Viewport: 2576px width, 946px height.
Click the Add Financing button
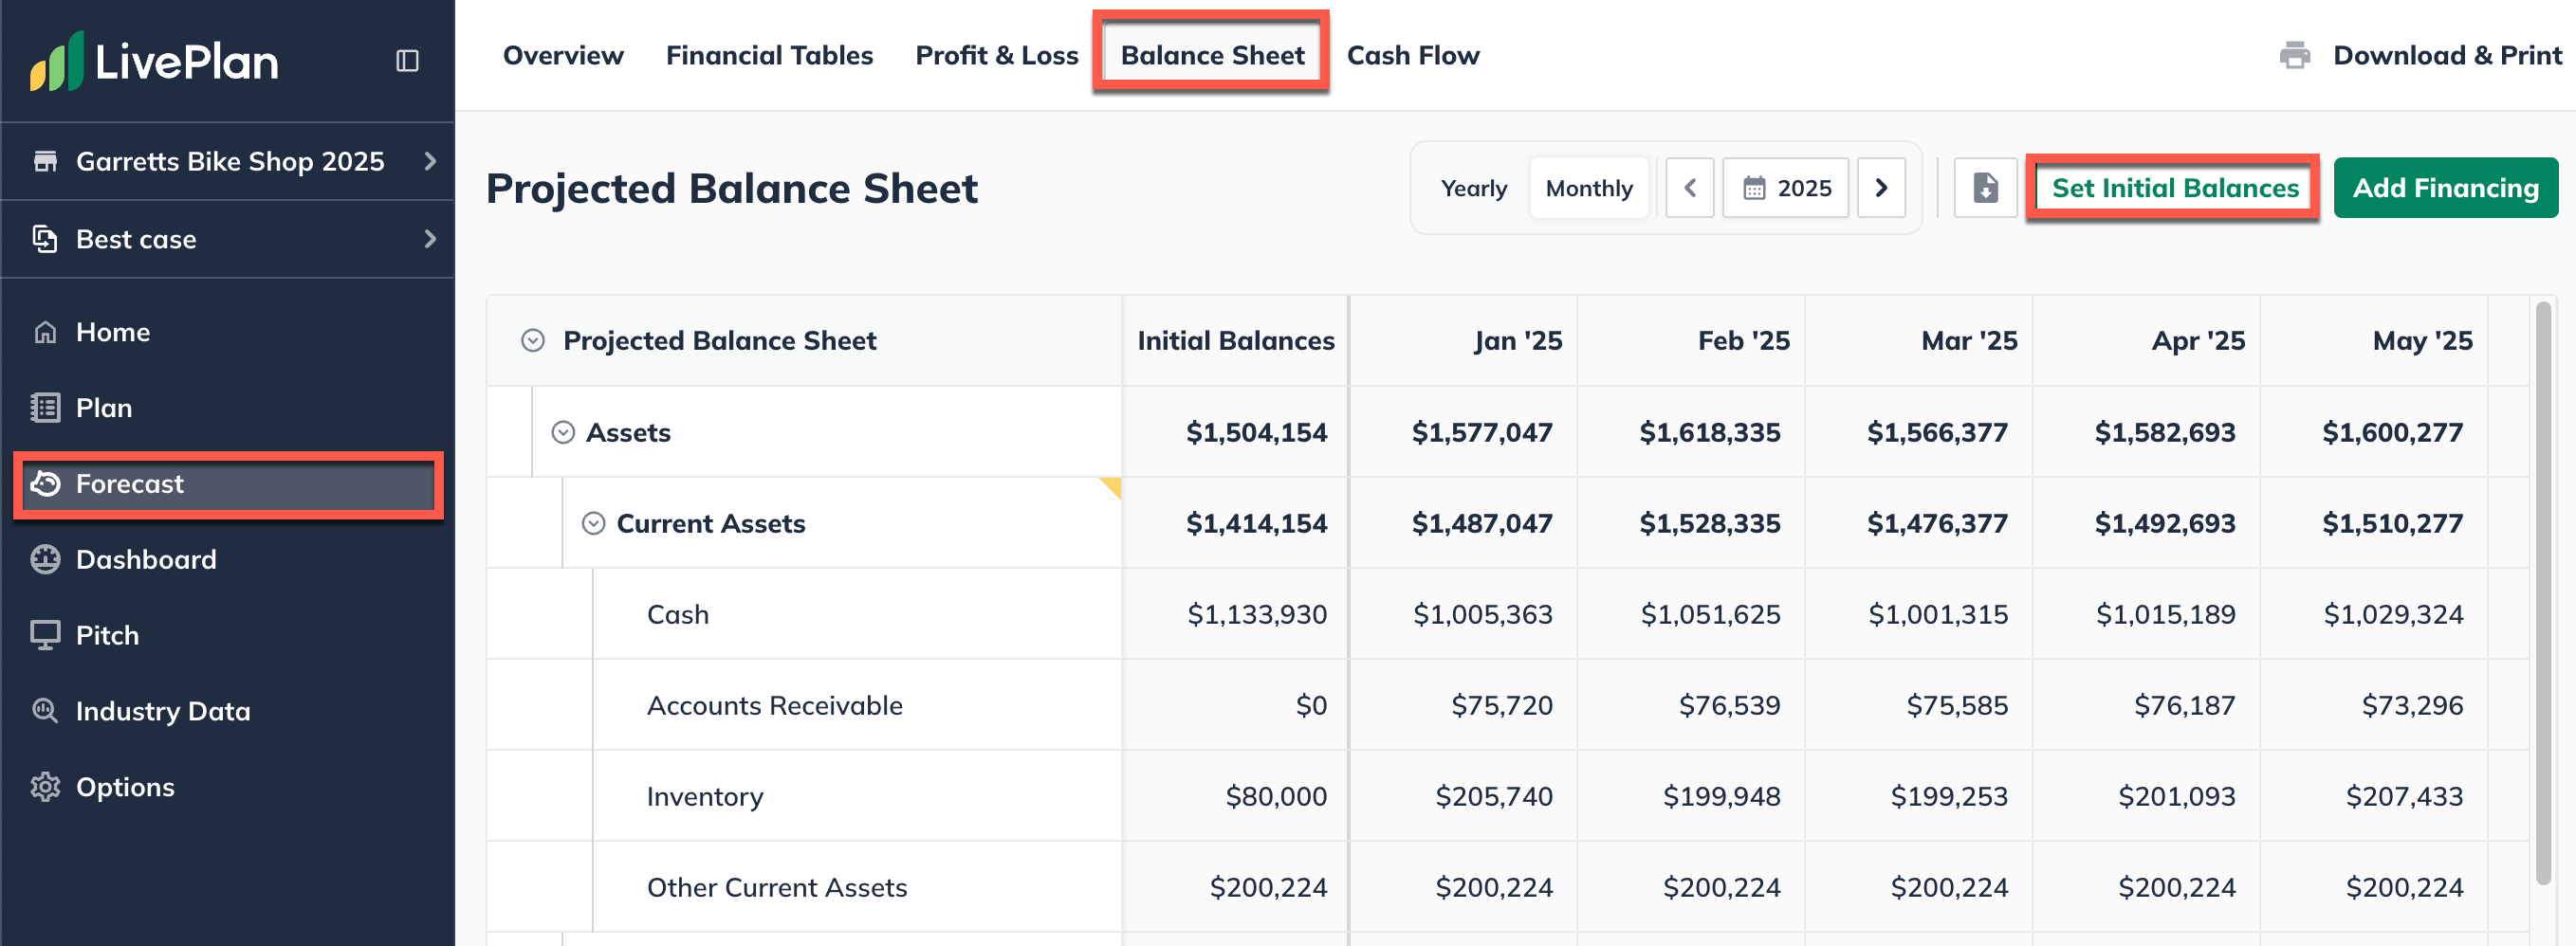click(2444, 188)
